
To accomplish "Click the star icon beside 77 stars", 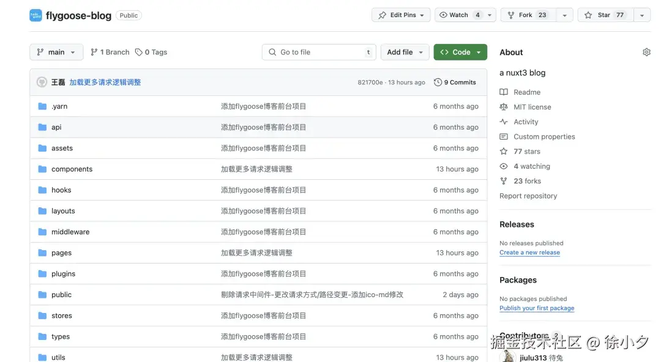I will coord(503,151).
